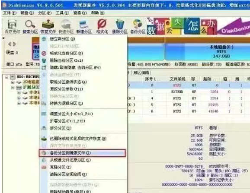Select partition row with 序号 0
The image size is (250, 193).
click(189, 85)
